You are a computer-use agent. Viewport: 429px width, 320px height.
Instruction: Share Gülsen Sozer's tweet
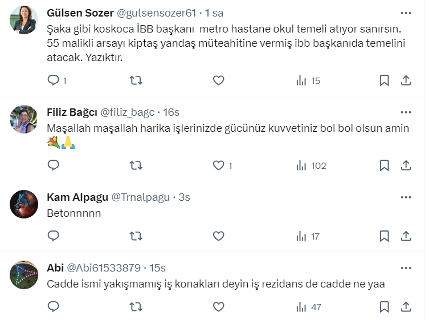click(x=406, y=80)
